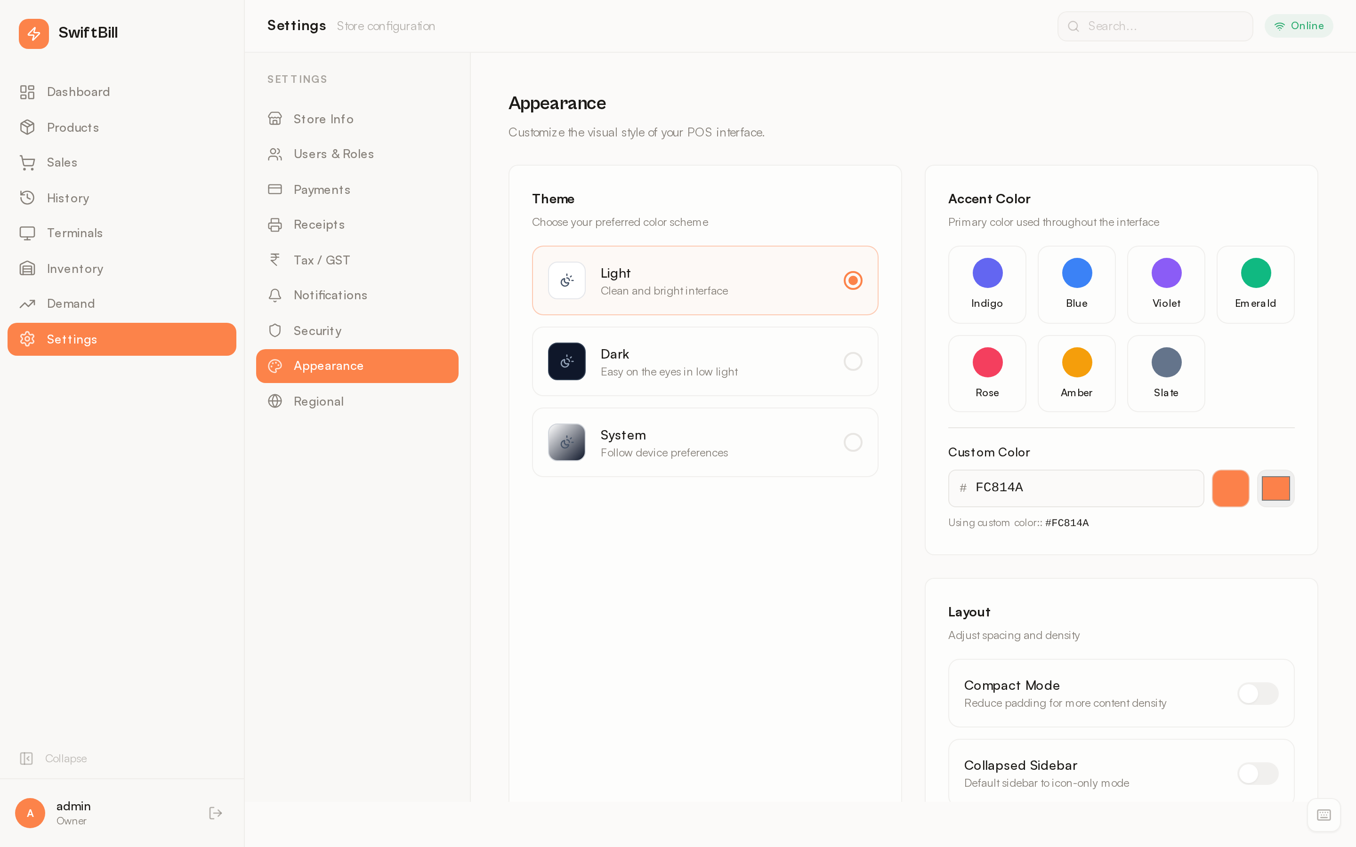Image resolution: width=1356 pixels, height=847 pixels.
Task: Open the Dashboard grid icon
Action: (x=27, y=92)
